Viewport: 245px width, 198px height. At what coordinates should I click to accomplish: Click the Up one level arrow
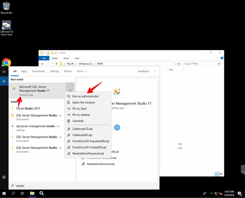[x=56, y=64]
